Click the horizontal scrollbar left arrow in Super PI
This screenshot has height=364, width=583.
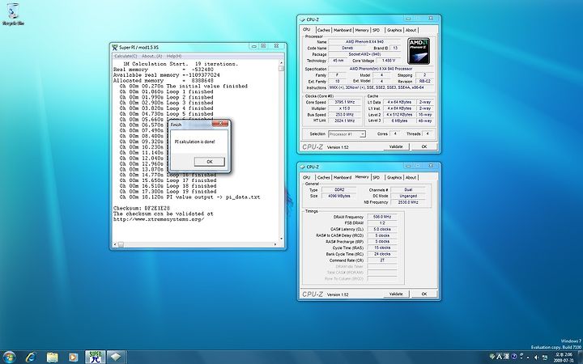click(x=116, y=244)
